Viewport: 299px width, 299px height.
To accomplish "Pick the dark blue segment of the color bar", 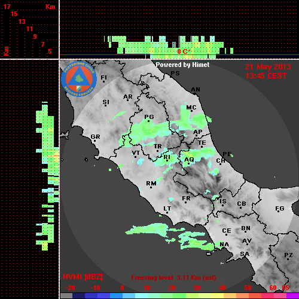I will point(79,296).
